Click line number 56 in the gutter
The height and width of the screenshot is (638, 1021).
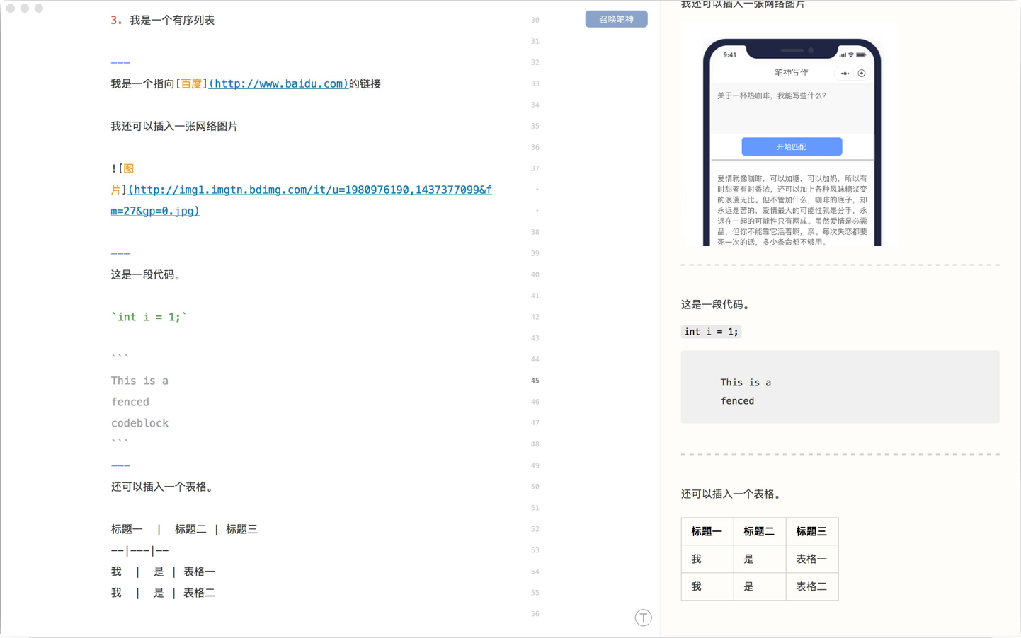[535, 614]
